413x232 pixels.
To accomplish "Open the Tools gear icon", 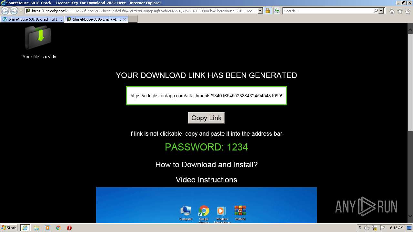I will pos(408,11).
